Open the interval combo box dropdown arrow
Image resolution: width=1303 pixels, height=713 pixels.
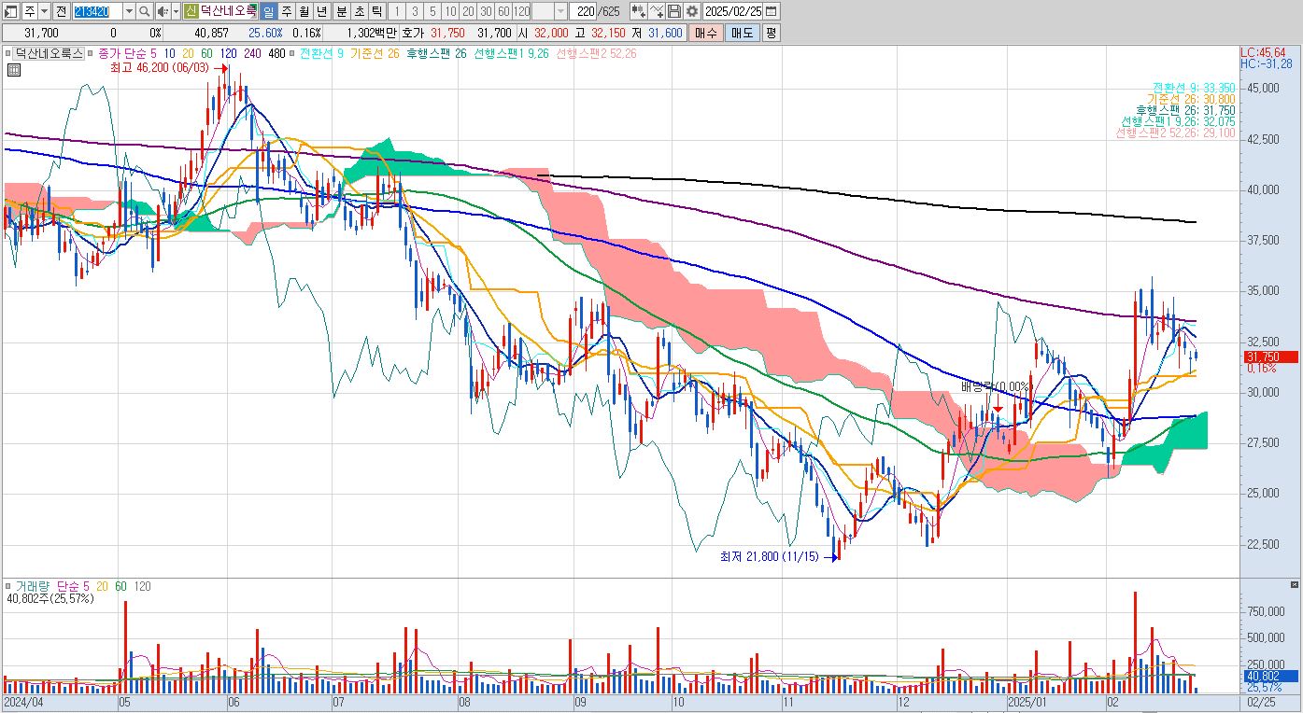559,11
